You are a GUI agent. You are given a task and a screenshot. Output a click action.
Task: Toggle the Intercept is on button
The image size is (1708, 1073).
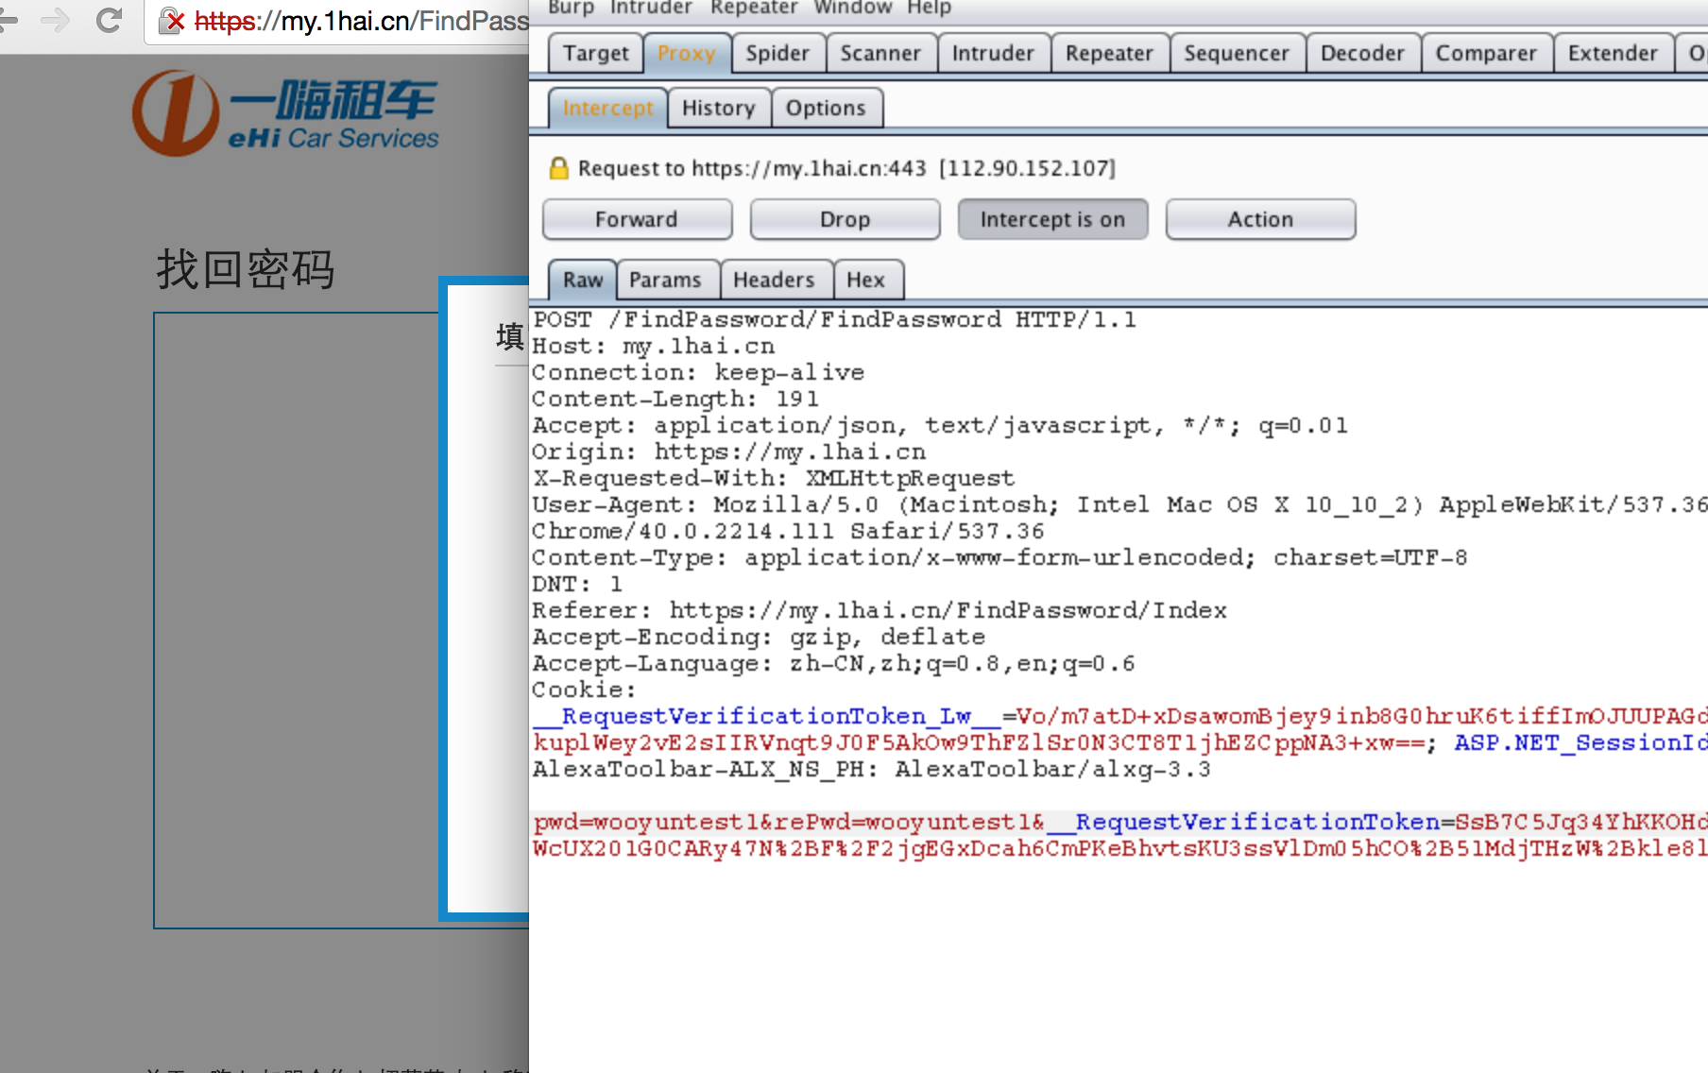coord(1052,219)
